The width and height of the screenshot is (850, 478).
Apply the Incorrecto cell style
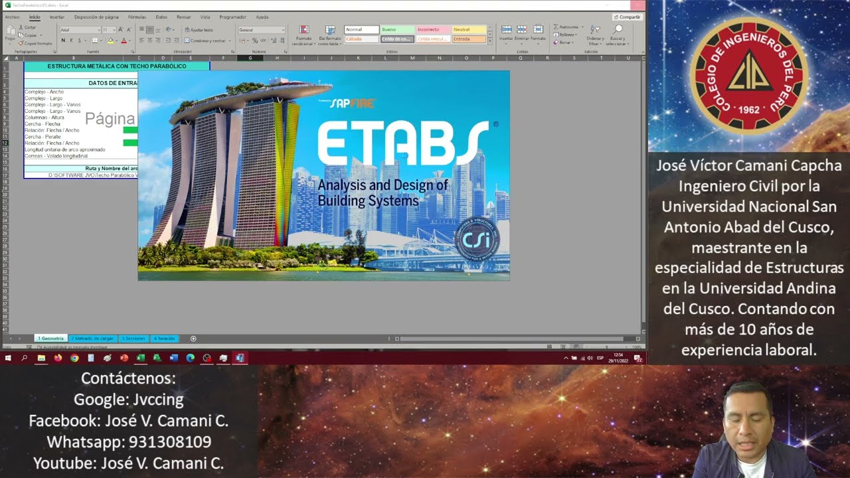pos(433,30)
